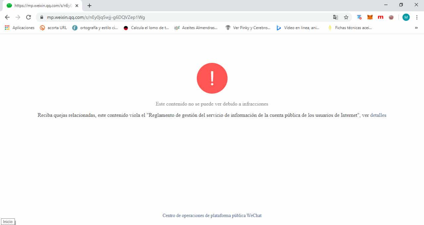Click the browser back arrow
The image size is (424, 225).
[7, 17]
